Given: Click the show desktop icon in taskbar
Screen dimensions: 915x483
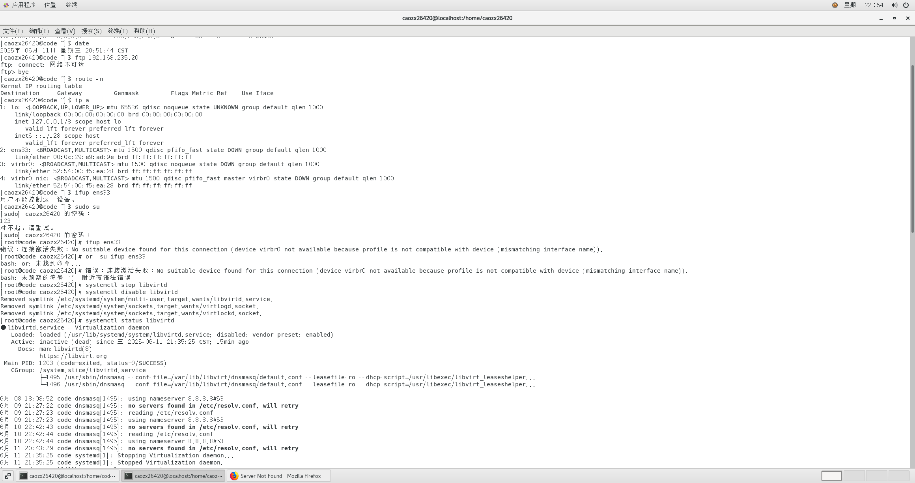Looking at the screenshot, I should (8, 476).
